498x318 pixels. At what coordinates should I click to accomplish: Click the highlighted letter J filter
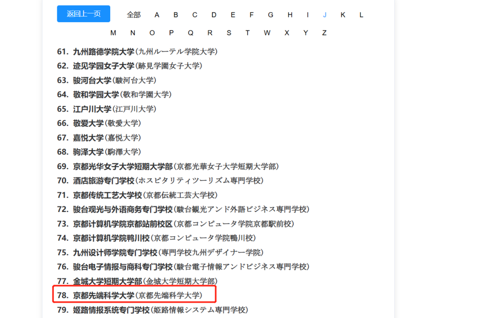tap(325, 14)
